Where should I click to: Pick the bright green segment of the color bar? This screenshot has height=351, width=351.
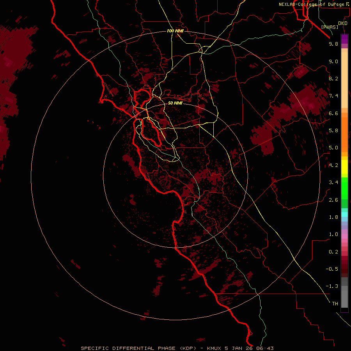[344, 188]
